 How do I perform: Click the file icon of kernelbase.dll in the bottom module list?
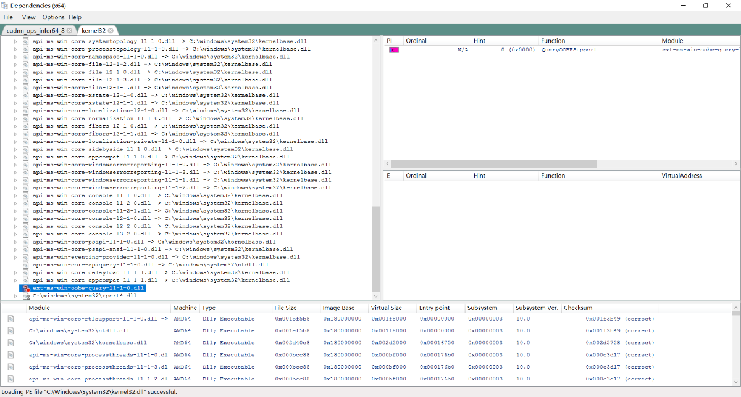coord(10,343)
